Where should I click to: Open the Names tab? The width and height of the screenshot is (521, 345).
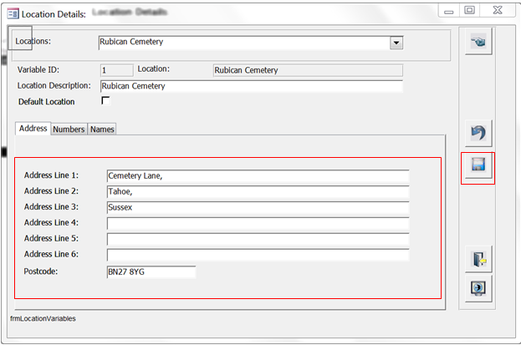(102, 129)
